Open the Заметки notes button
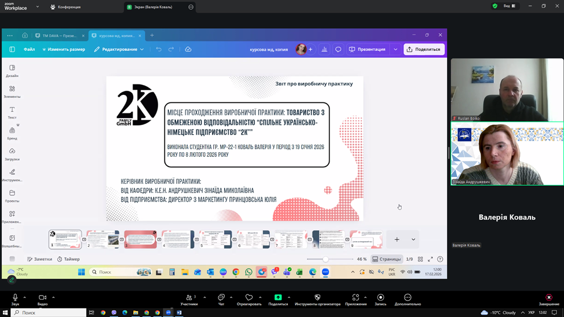564x317 pixels. [39, 259]
